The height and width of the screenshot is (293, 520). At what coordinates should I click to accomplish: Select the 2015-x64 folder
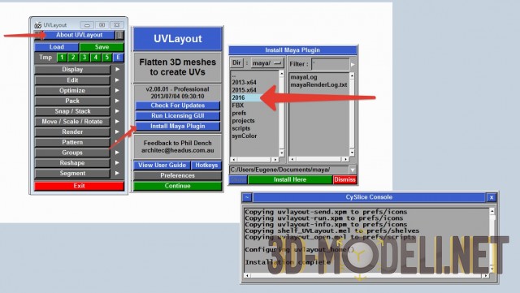point(244,90)
